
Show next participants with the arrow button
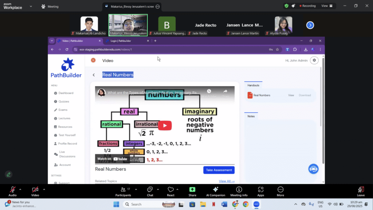(310, 25)
